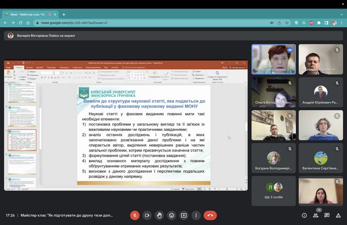Go back with Chrome's back arrow
The height and width of the screenshot is (225, 347).
pos(5,23)
